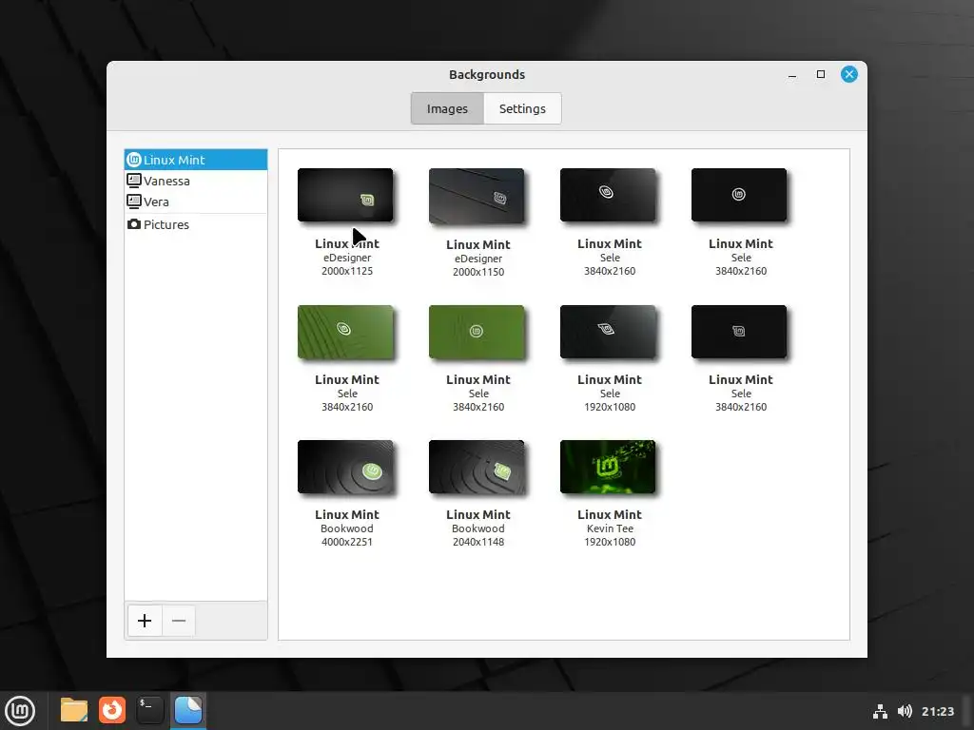Select the Linux Mint collection in sidebar
The width and height of the screenshot is (974, 730).
tap(196, 160)
